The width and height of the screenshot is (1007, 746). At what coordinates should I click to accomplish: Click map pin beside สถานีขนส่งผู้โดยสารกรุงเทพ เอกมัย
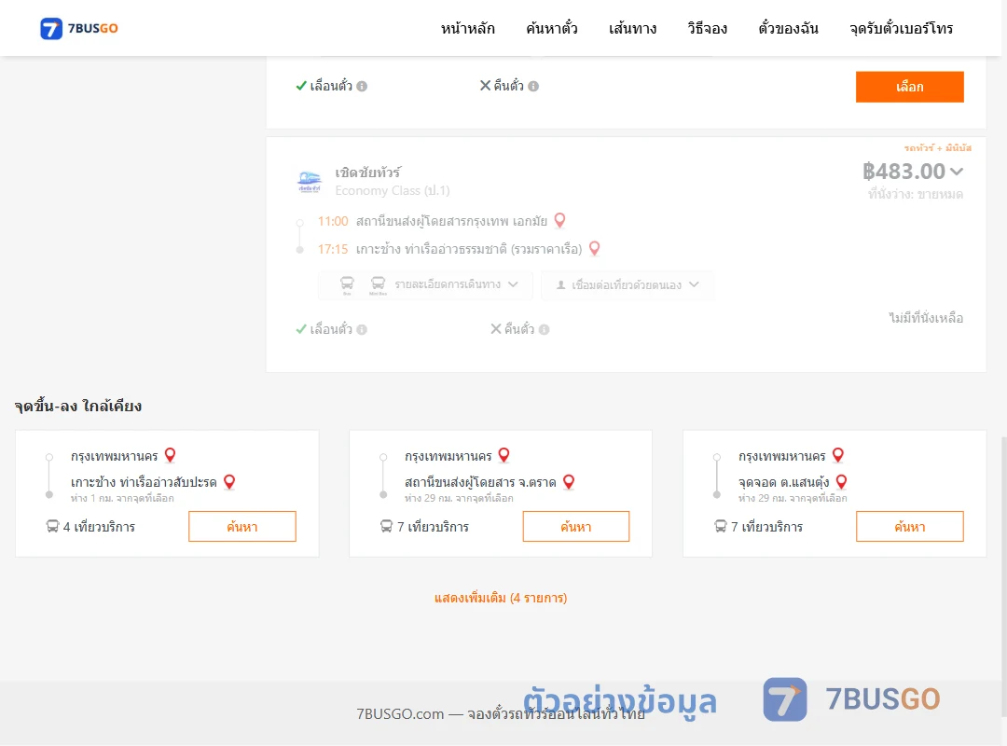point(560,220)
